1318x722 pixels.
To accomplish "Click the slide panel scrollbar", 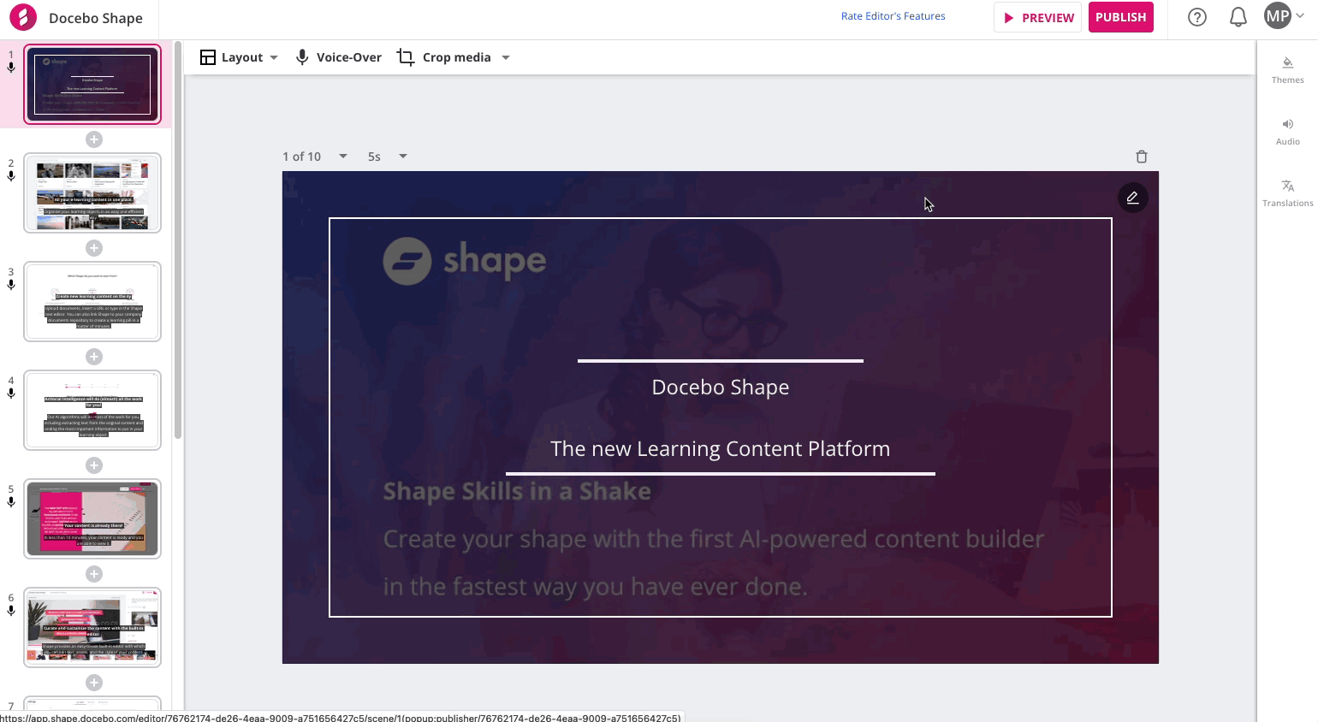I will [178, 240].
